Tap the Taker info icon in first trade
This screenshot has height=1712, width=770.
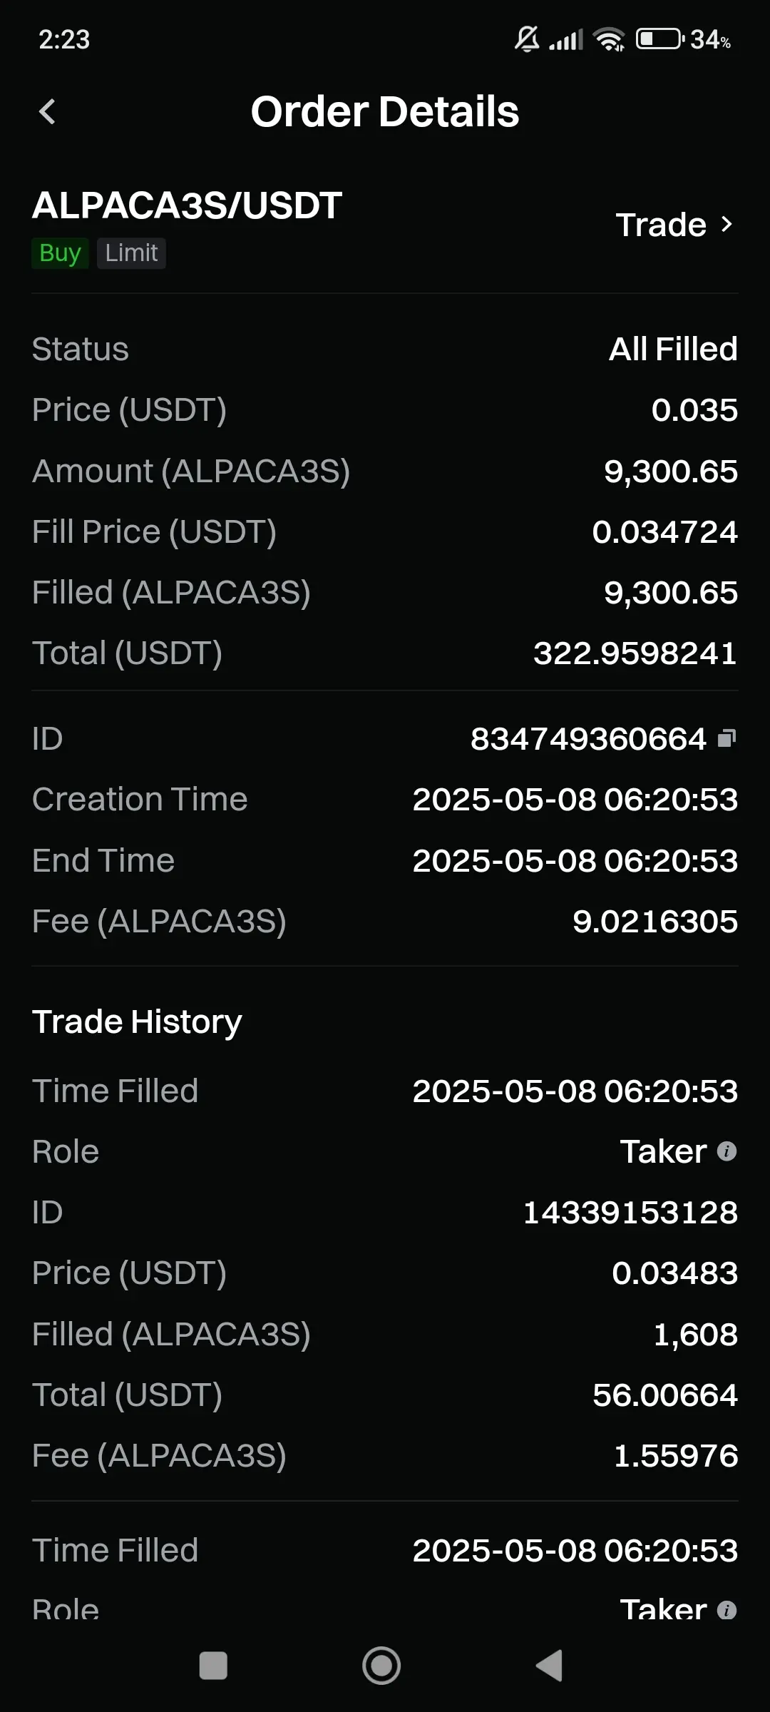[x=727, y=1151]
